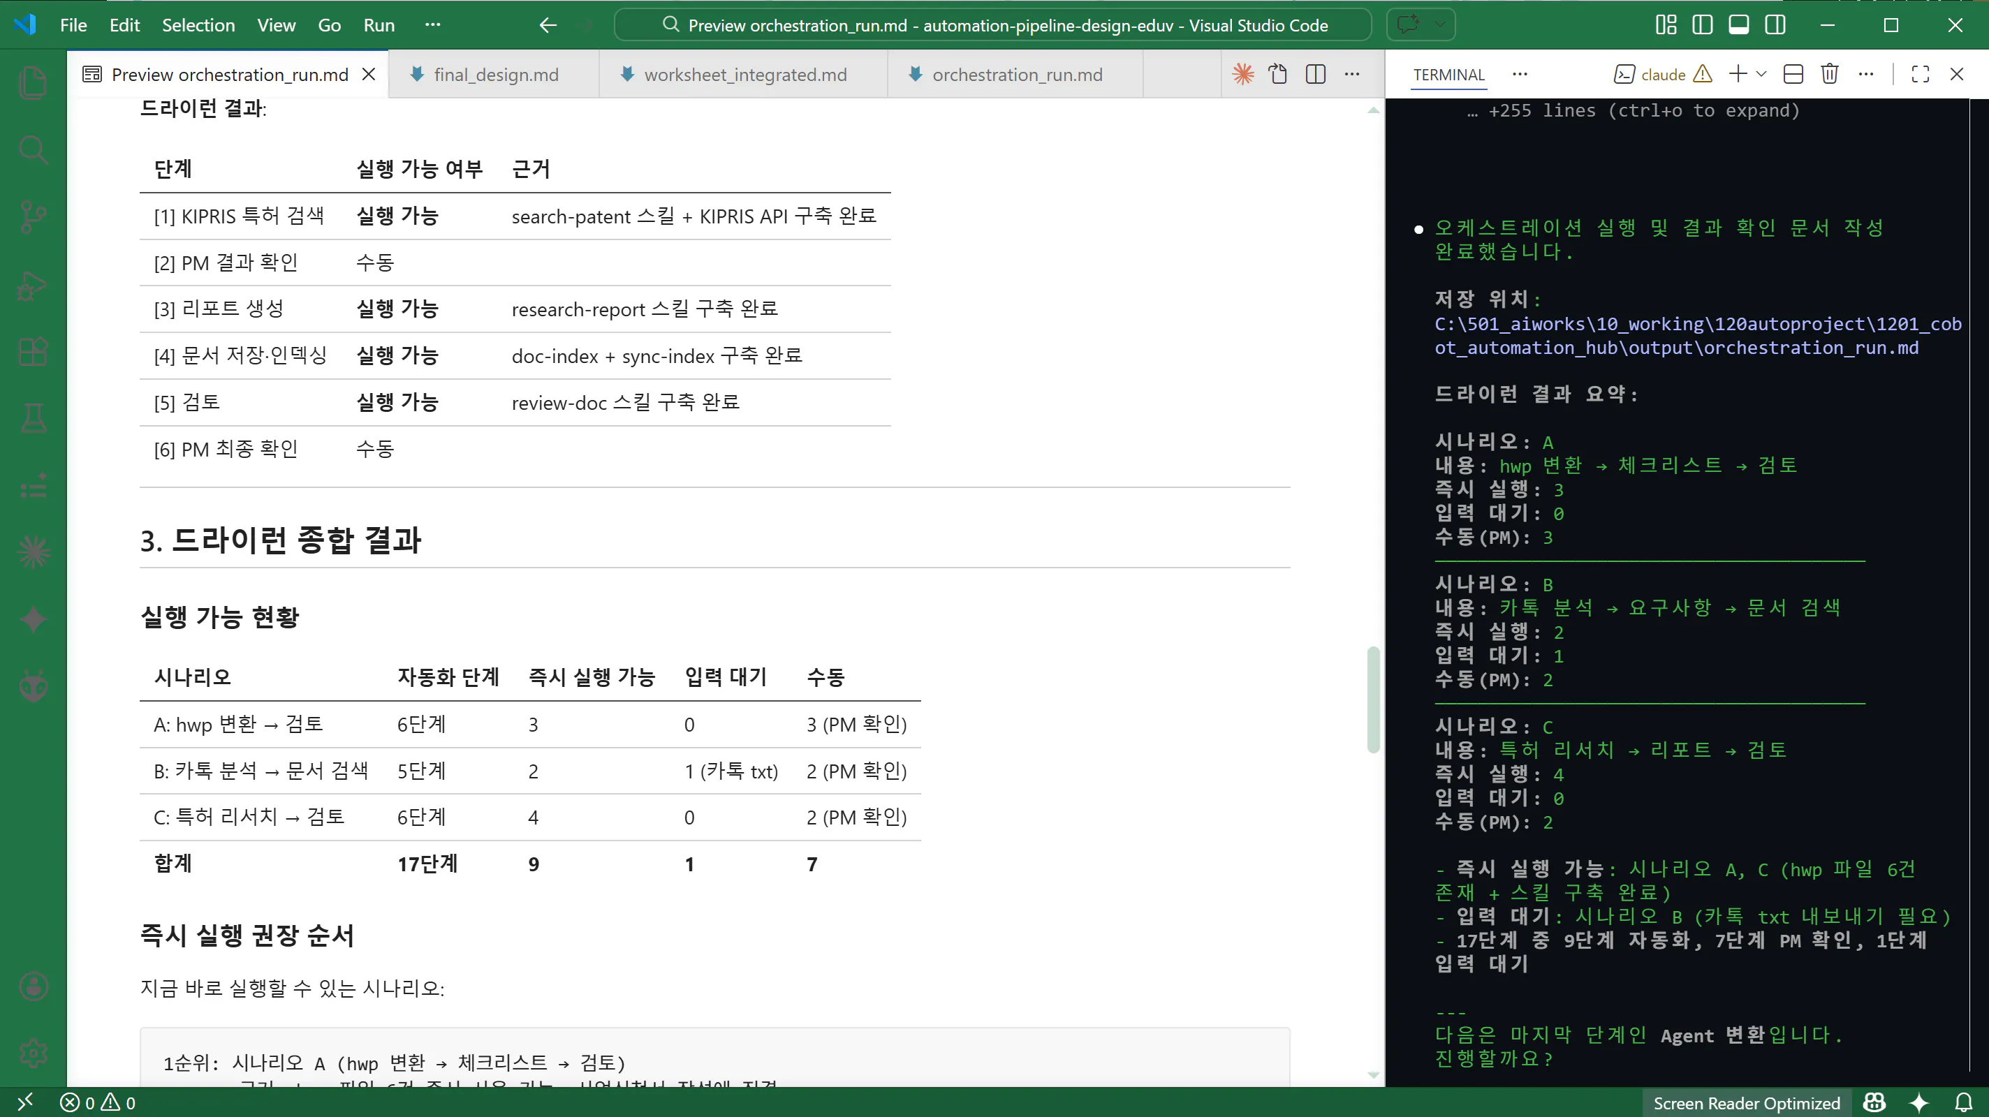Click the preview vertical scrollbar thumb
This screenshot has height=1117, width=1989.
point(1373,700)
